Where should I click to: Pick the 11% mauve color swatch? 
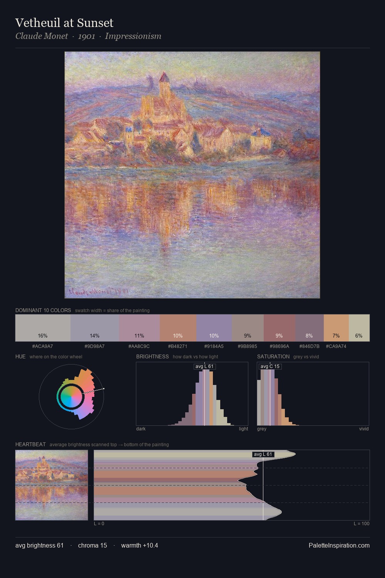139,328
